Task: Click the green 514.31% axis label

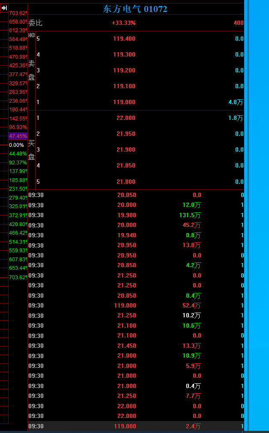Action: pos(18,242)
